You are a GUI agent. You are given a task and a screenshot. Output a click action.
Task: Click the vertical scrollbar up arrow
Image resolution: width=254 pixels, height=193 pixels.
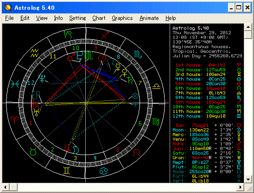[x=248, y=27]
